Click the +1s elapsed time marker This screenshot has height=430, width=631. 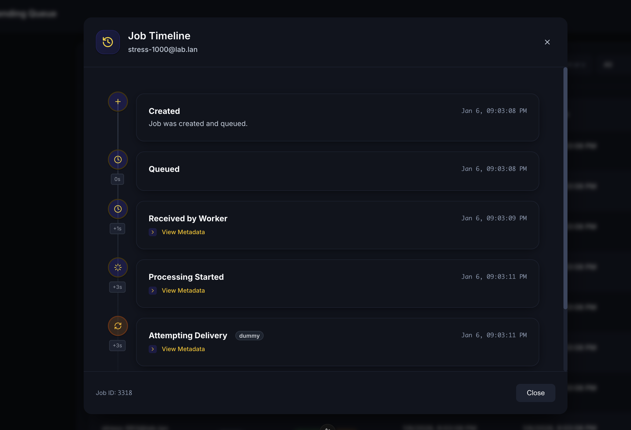tap(117, 228)
